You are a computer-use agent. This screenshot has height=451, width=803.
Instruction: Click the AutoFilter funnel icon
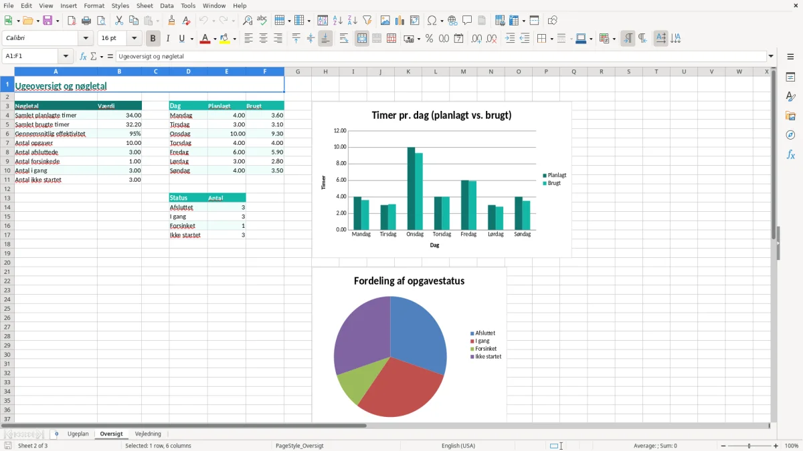[x=367, y=21]
